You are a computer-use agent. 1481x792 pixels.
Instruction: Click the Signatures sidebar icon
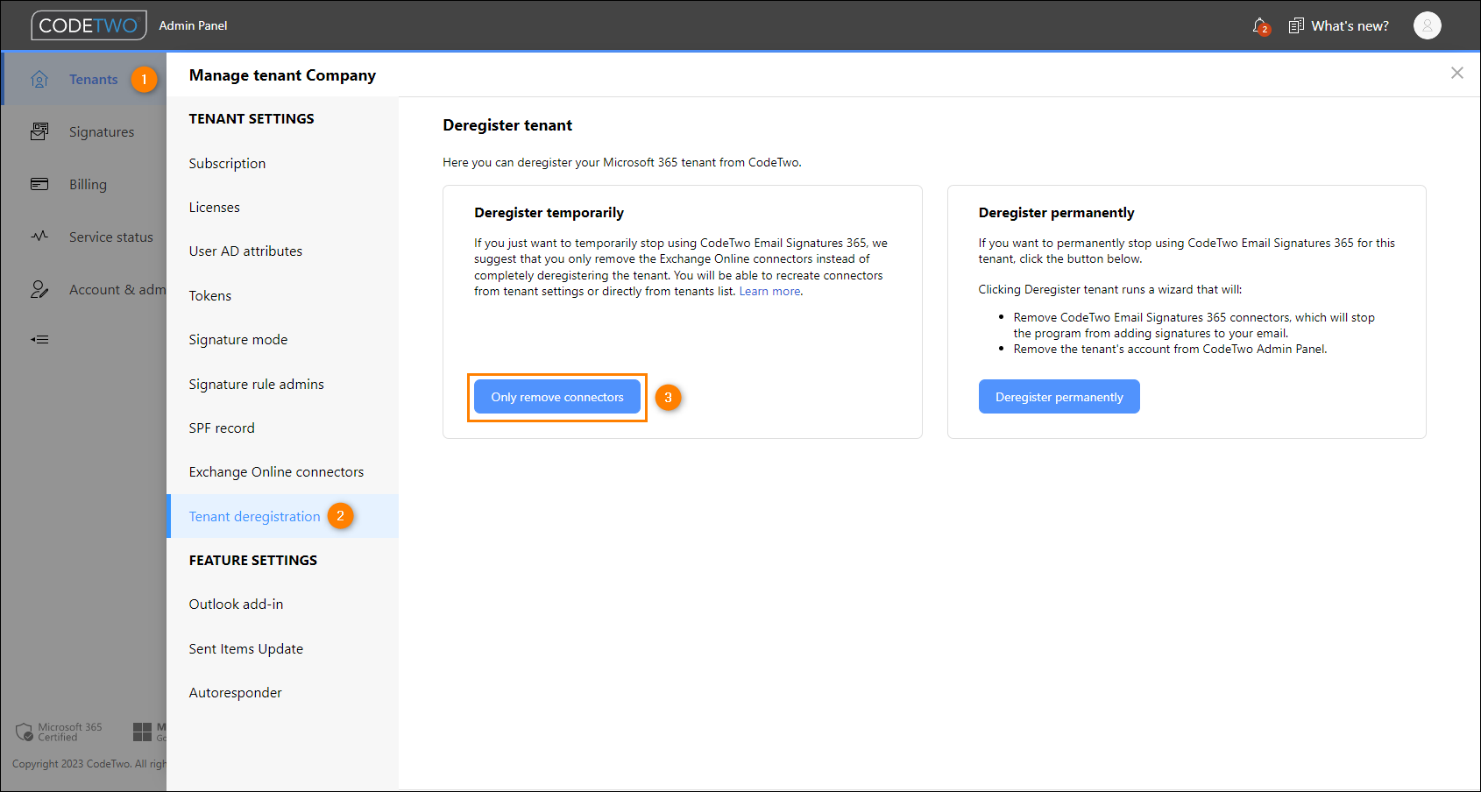coord(39,131)
